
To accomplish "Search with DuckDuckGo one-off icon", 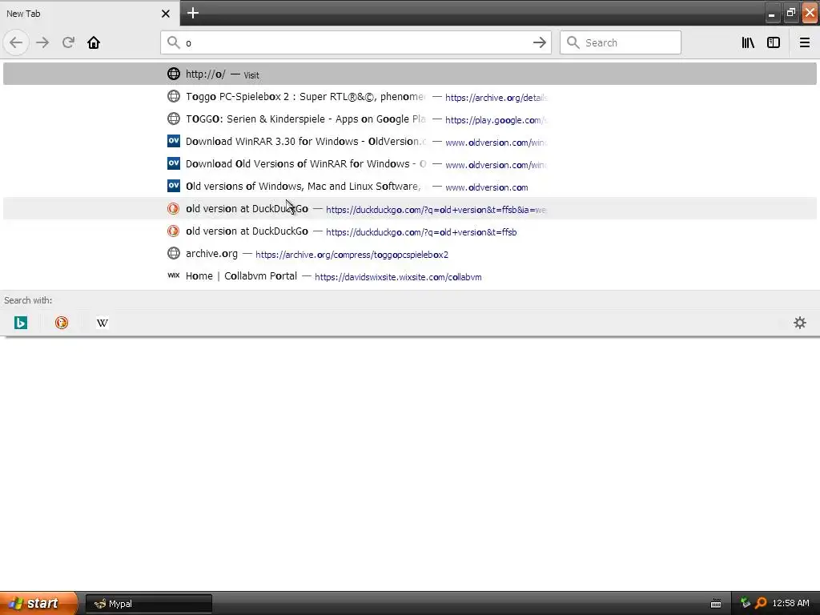I will pyautogui.click(x=62, y=323).
